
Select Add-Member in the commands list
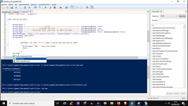pos(157,79)
